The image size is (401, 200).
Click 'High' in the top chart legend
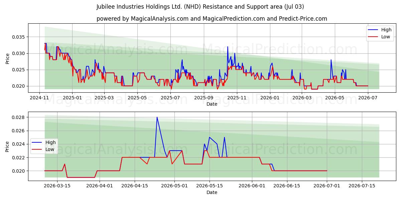[x=386, y=30]
